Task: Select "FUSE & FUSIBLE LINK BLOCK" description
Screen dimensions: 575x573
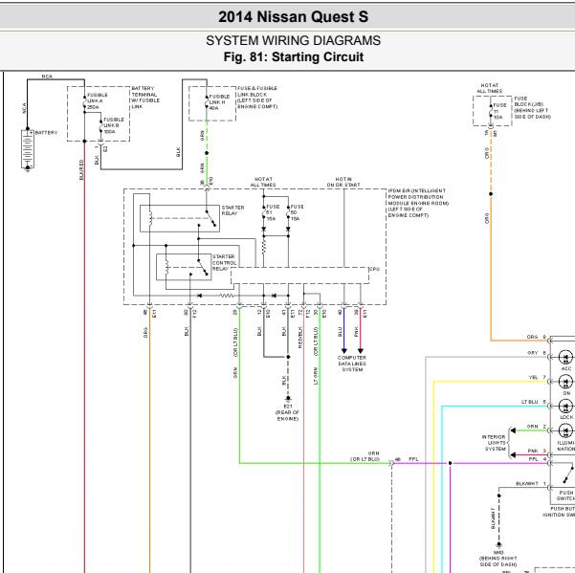Action: 257,98
